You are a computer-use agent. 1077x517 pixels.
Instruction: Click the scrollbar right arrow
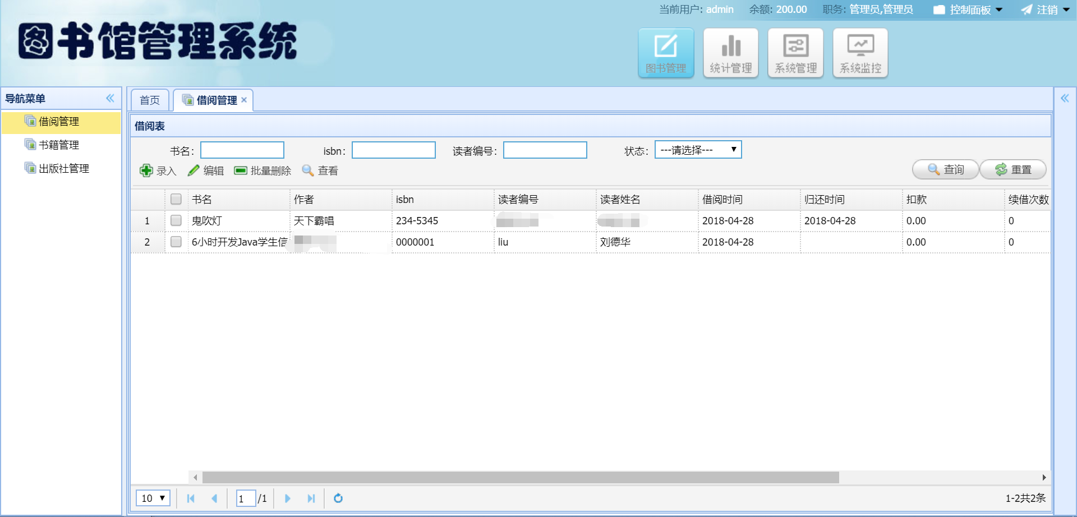1044,478
